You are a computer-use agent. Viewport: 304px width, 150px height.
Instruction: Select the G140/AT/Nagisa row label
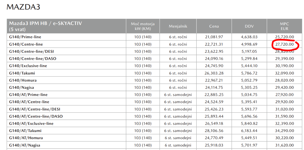pyautogui.click(x=25, y=145)
